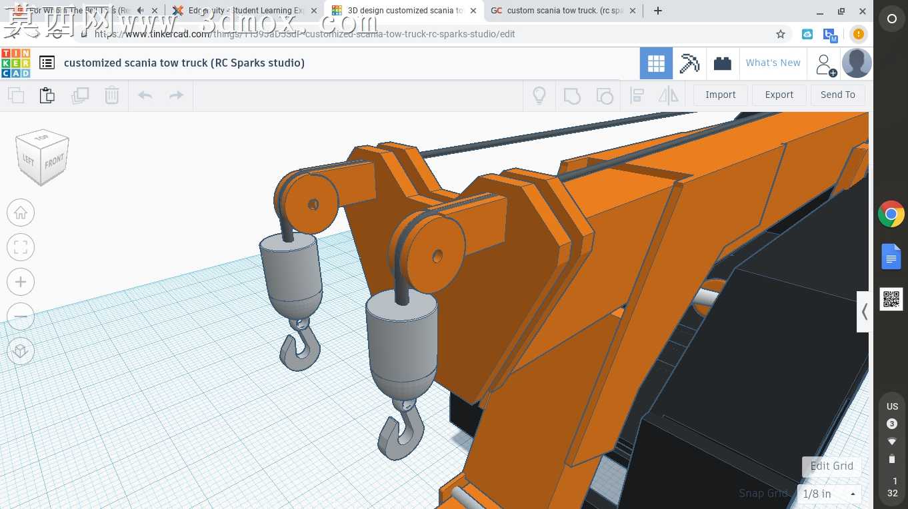The width and height of the screenshot is (908, 509).
Task: Click the view cube LEFT face
Action: point(29,160)
